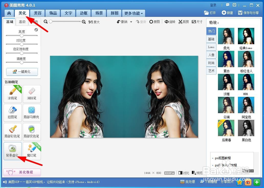The width and height of the screenshot is (264, 188).
Task: Click the zoom in magnifier icon
Action: pyautogui.click(x=84, y=22)
